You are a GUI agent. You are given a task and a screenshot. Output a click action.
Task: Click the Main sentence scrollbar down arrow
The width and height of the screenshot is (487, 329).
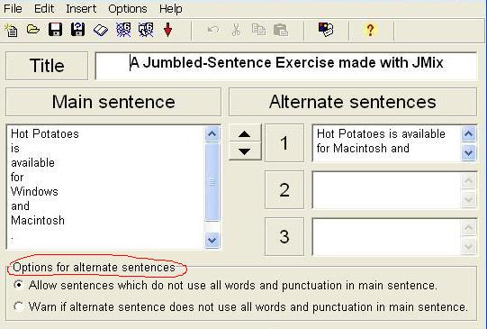(212, 240)
